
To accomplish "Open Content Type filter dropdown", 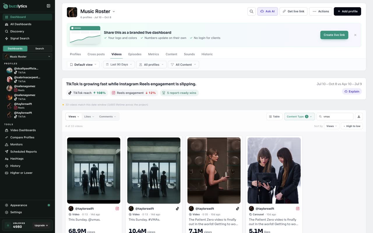I will point(299,116).
